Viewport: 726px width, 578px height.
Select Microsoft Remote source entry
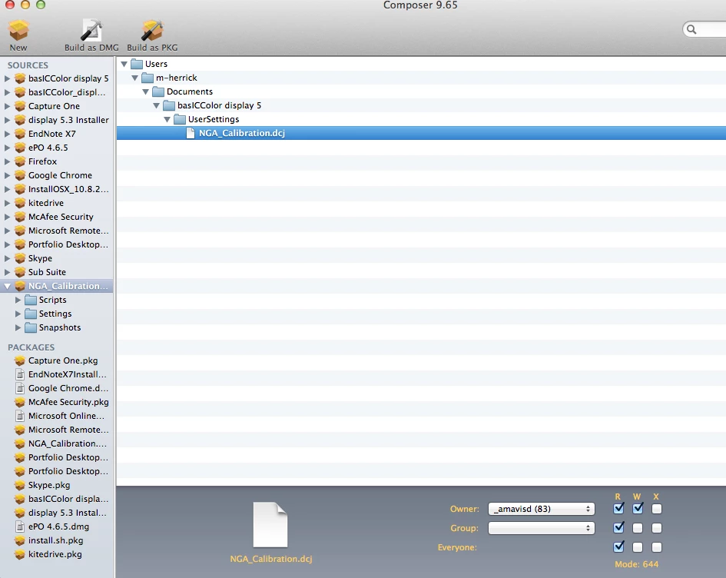point(68,231)
